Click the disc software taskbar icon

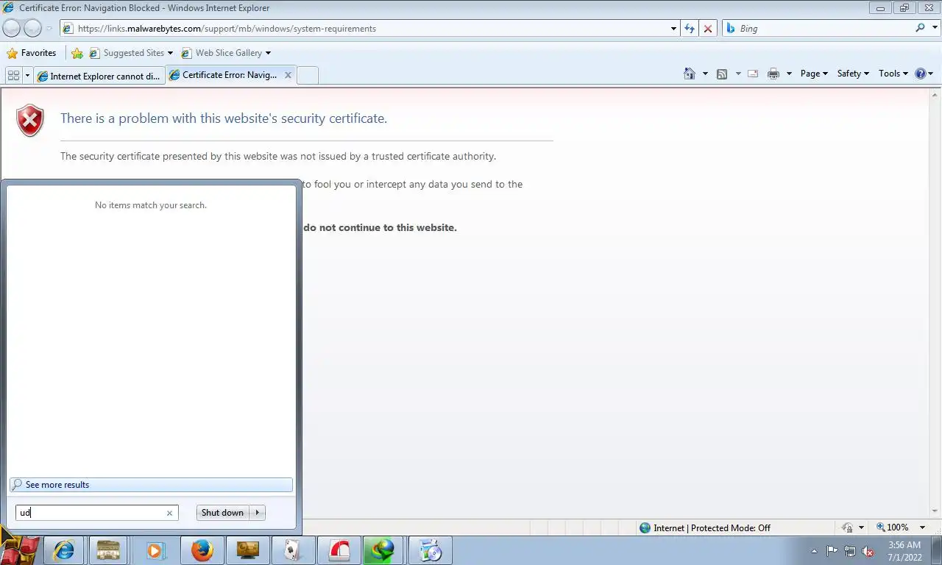point(430,550)
